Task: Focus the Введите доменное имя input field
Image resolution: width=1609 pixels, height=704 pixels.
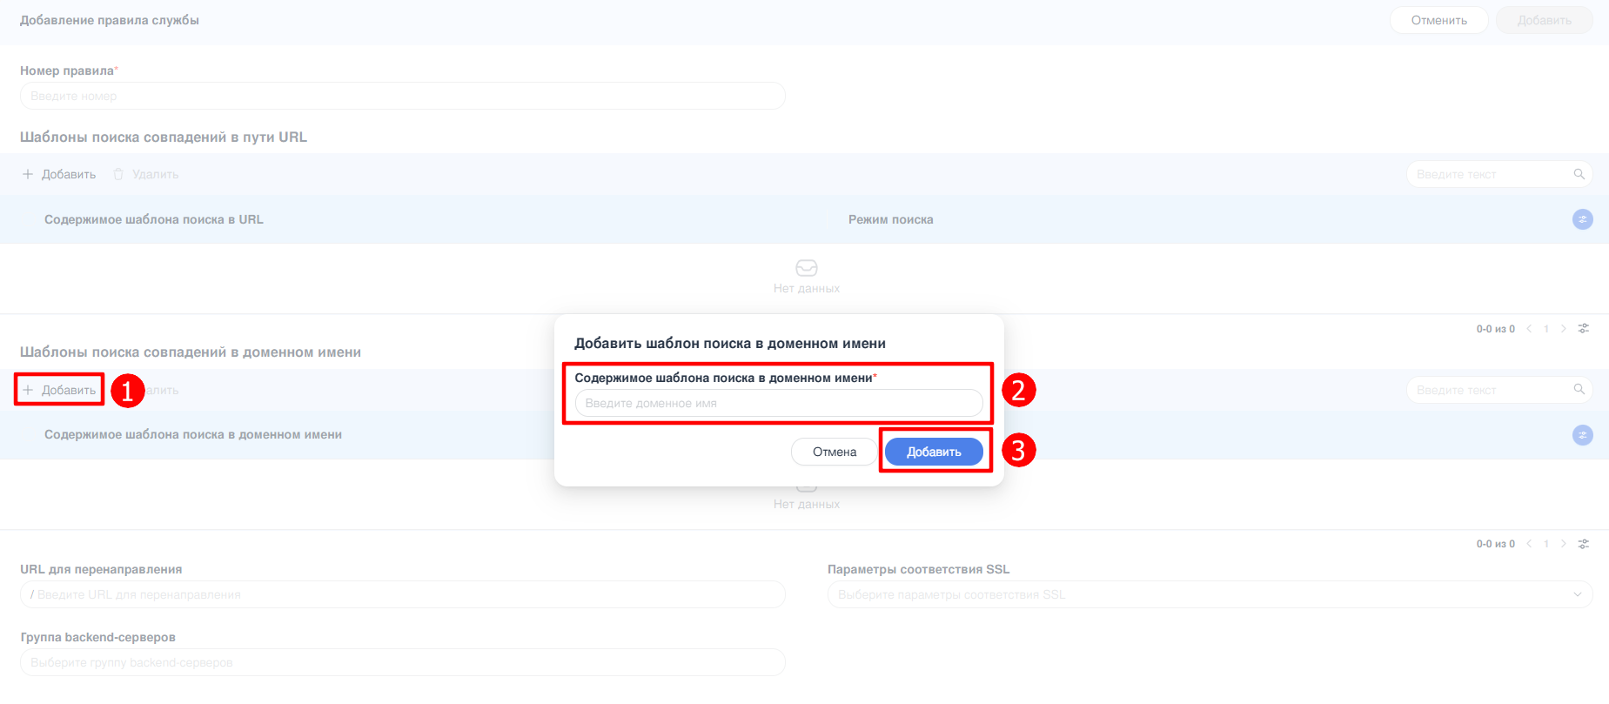Action: pos(778,403)
